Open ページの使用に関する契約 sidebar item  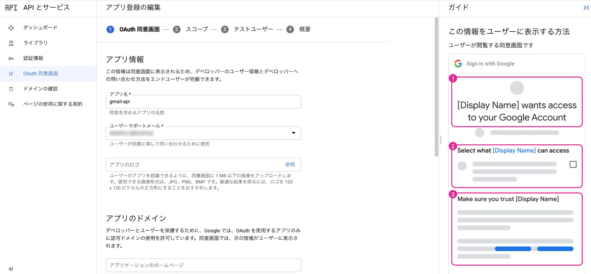click(53, 104)
